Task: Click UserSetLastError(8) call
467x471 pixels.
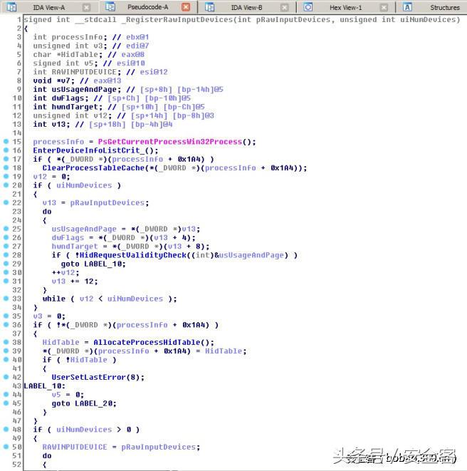Action: pos(98,377)
